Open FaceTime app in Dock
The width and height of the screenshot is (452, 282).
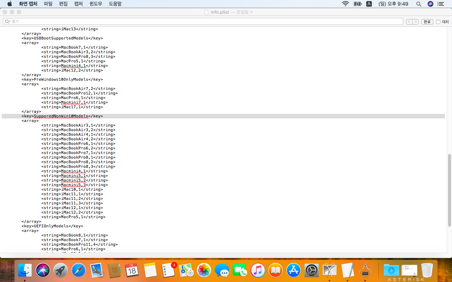pos(240,271)
